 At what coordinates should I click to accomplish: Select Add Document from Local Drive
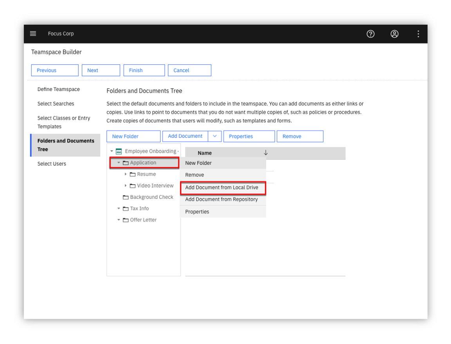coord(223,187)
